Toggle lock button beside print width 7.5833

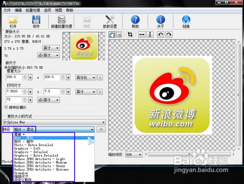point(30,92)
